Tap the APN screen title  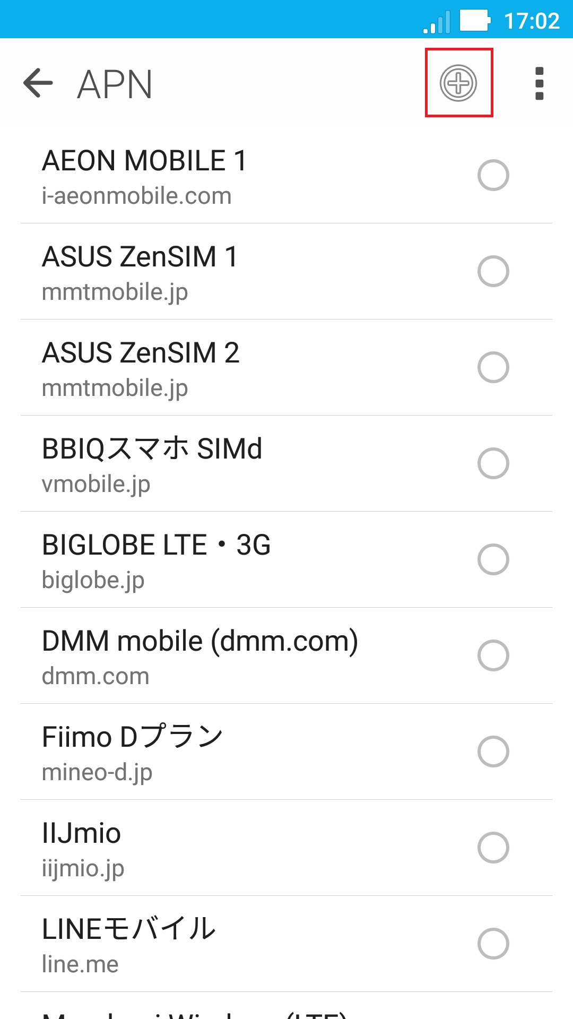coord(115,84)
